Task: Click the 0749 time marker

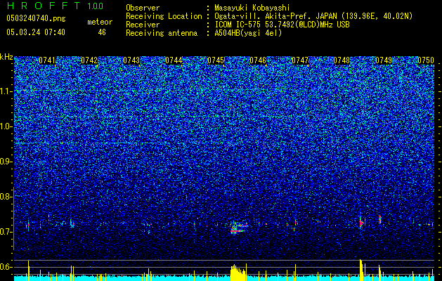Action: (x=384, y=60)
